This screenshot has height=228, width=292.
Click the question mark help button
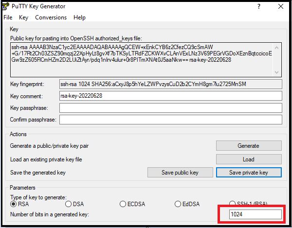click(x=259, y=6)
